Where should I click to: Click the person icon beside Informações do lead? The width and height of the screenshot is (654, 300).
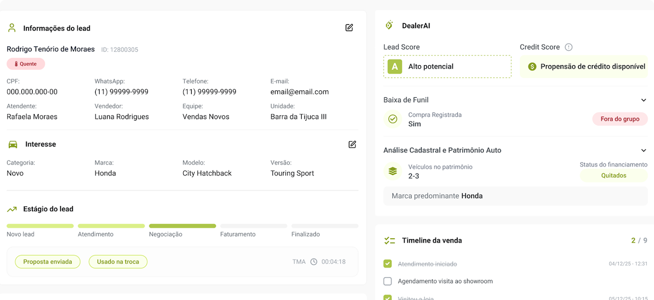pos(12,28)
